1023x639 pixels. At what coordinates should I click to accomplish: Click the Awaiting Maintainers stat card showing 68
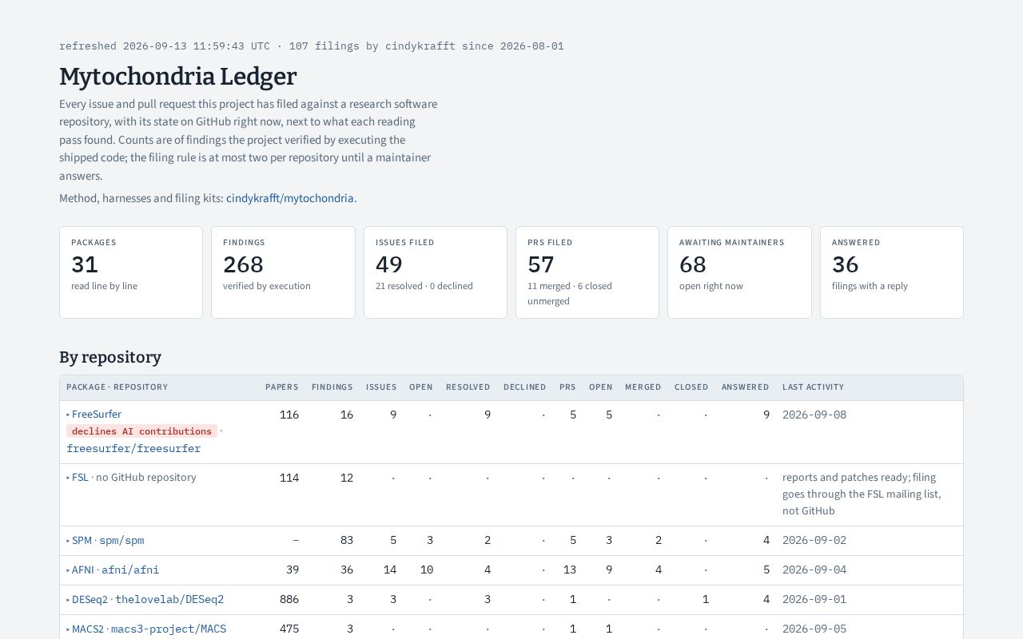pyautogui.click(x=739, y=272)
